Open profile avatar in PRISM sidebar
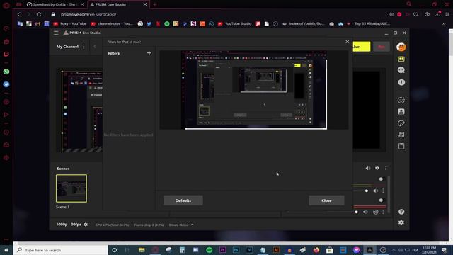 (x=401, y=47)
